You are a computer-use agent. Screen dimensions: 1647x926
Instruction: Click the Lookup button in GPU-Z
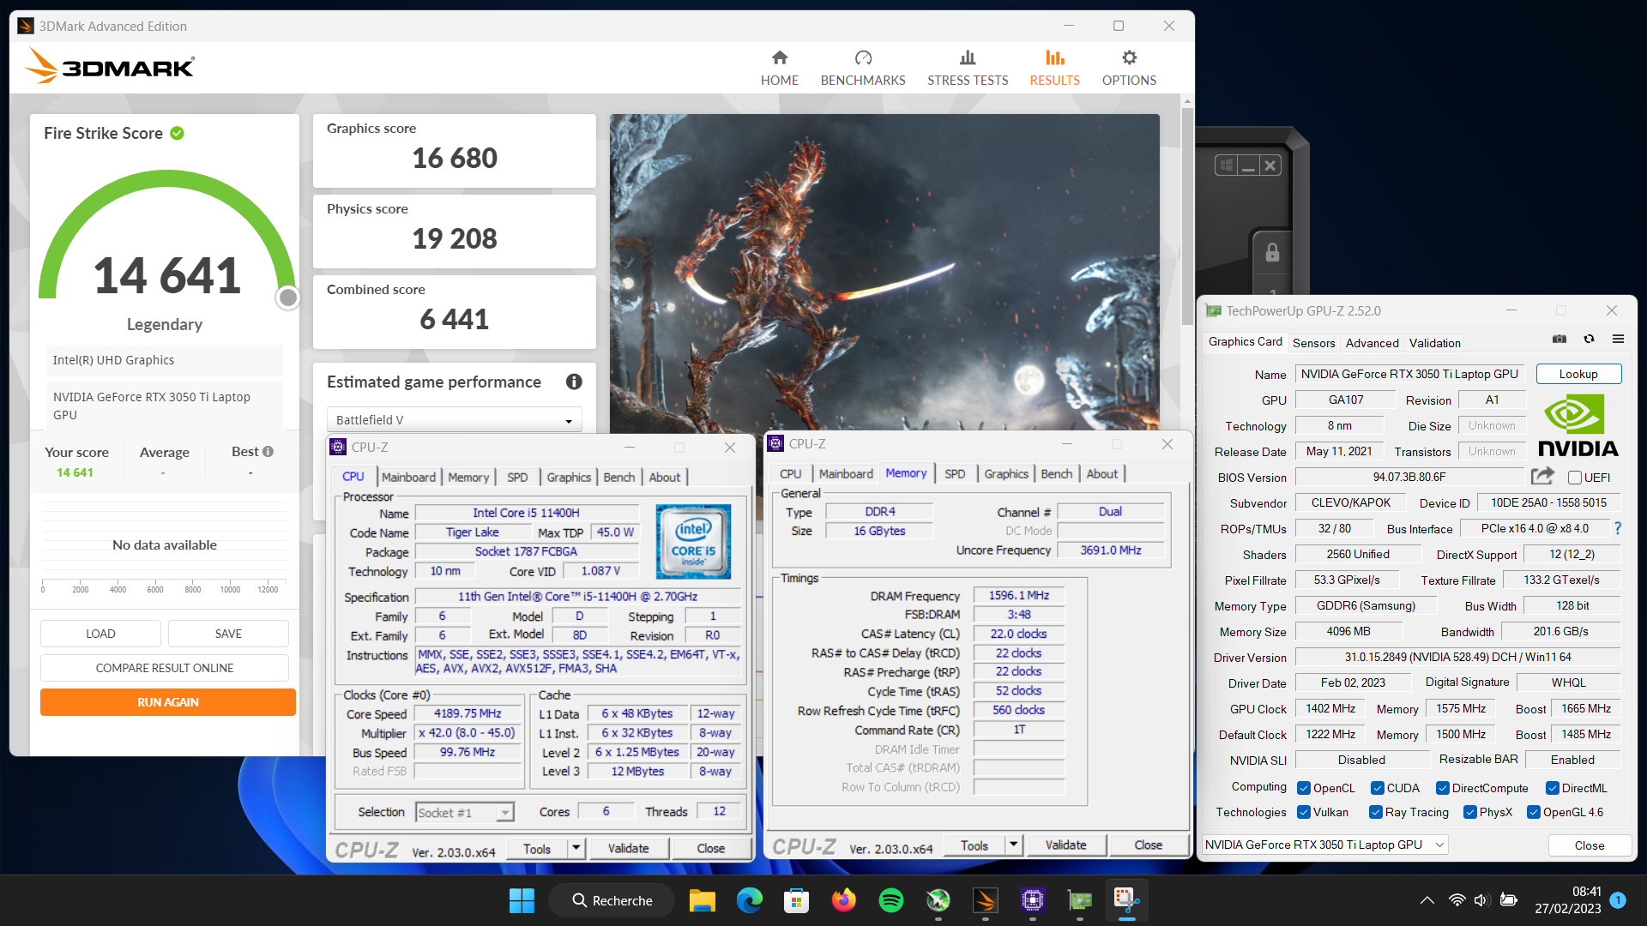point(1578,374)
